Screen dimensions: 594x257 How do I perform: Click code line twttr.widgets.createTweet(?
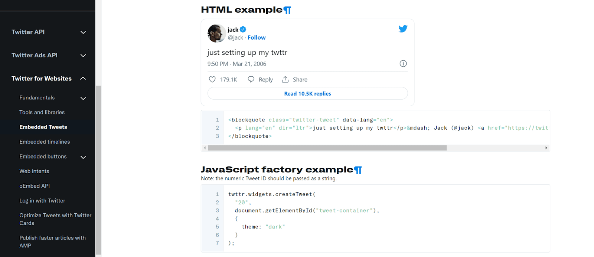click(x=272, y=194)
